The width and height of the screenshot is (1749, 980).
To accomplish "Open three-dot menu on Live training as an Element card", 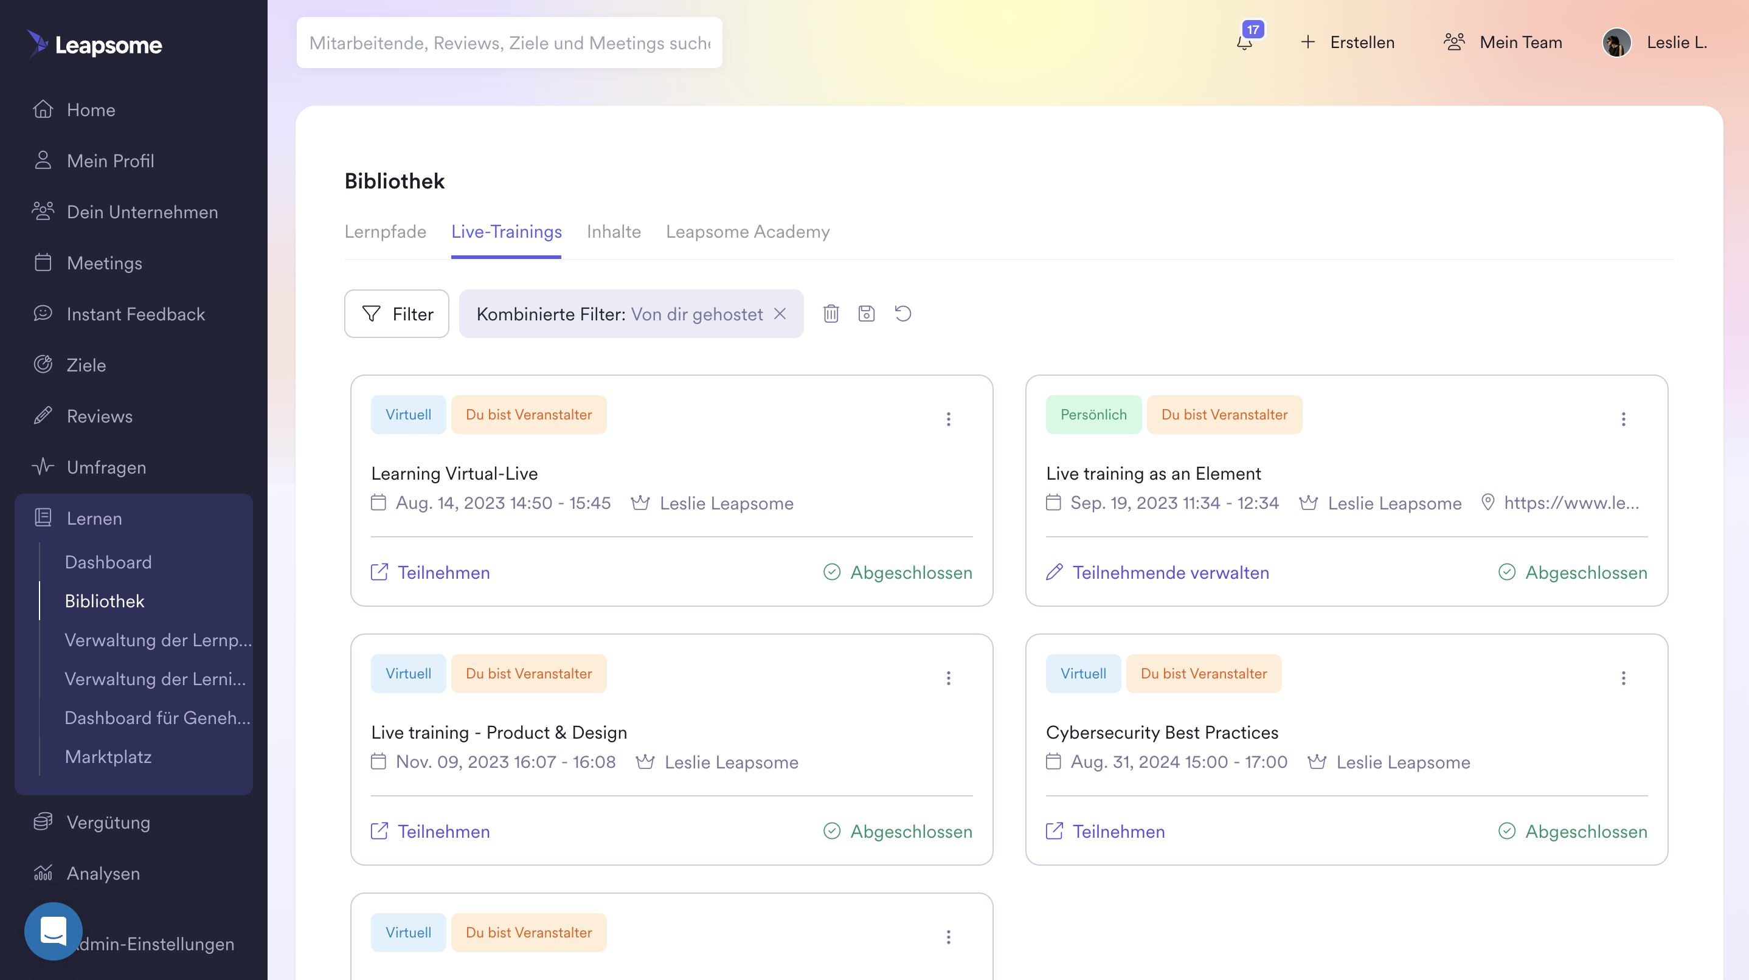I will point(1623,419).
